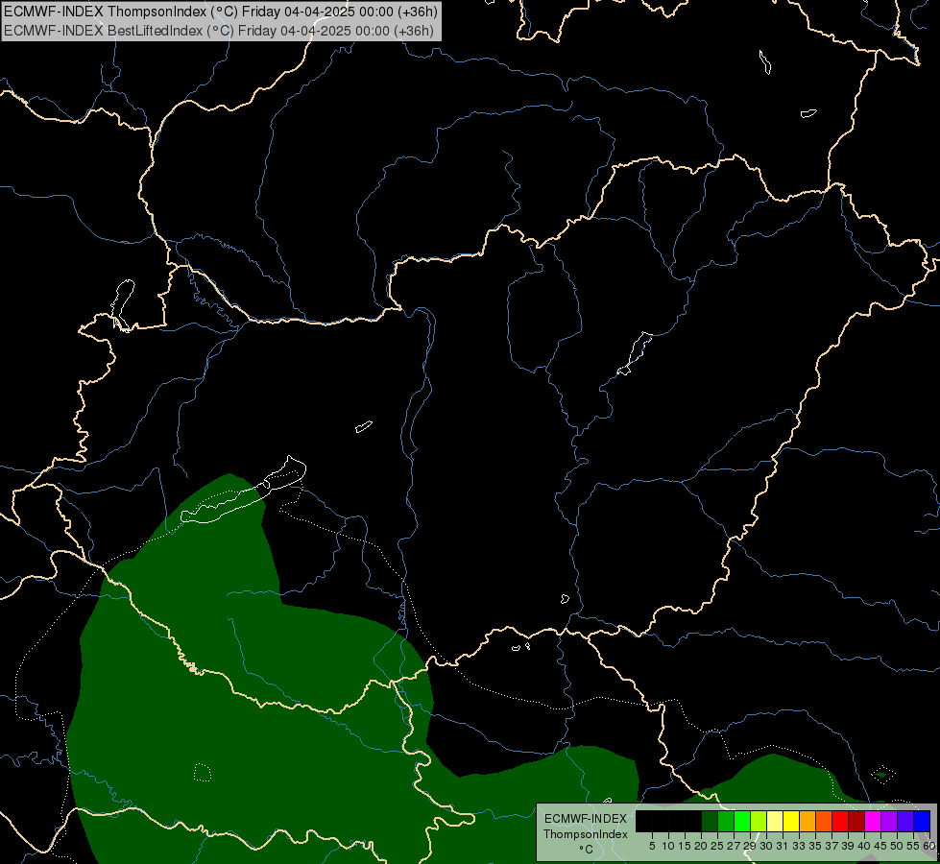Image resolution: width=940 pixels, height=864 pixels.
Task: Click the blue 55–60 legend swatch
Action: pos(922,821)
